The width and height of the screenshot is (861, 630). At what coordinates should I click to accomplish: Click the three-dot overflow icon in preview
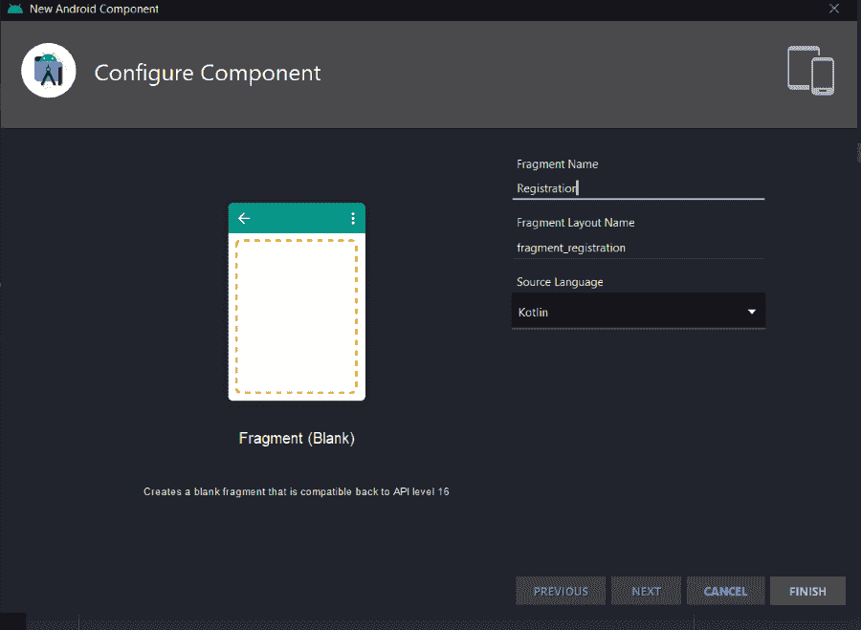(353, 219)
